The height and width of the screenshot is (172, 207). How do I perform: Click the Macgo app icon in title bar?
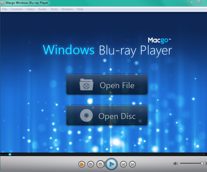[x=2, y=3]
